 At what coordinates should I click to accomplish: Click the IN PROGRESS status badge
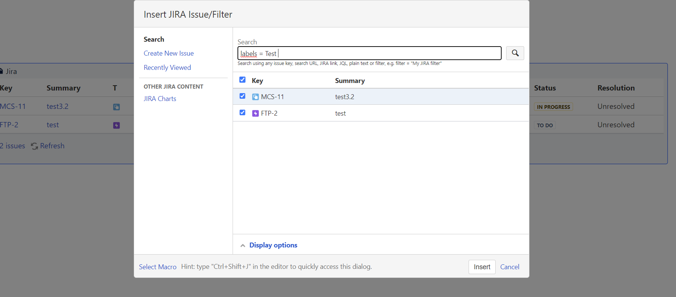tap(553, 107)
